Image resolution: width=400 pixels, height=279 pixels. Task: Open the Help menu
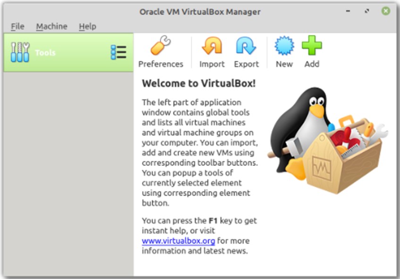87,26
